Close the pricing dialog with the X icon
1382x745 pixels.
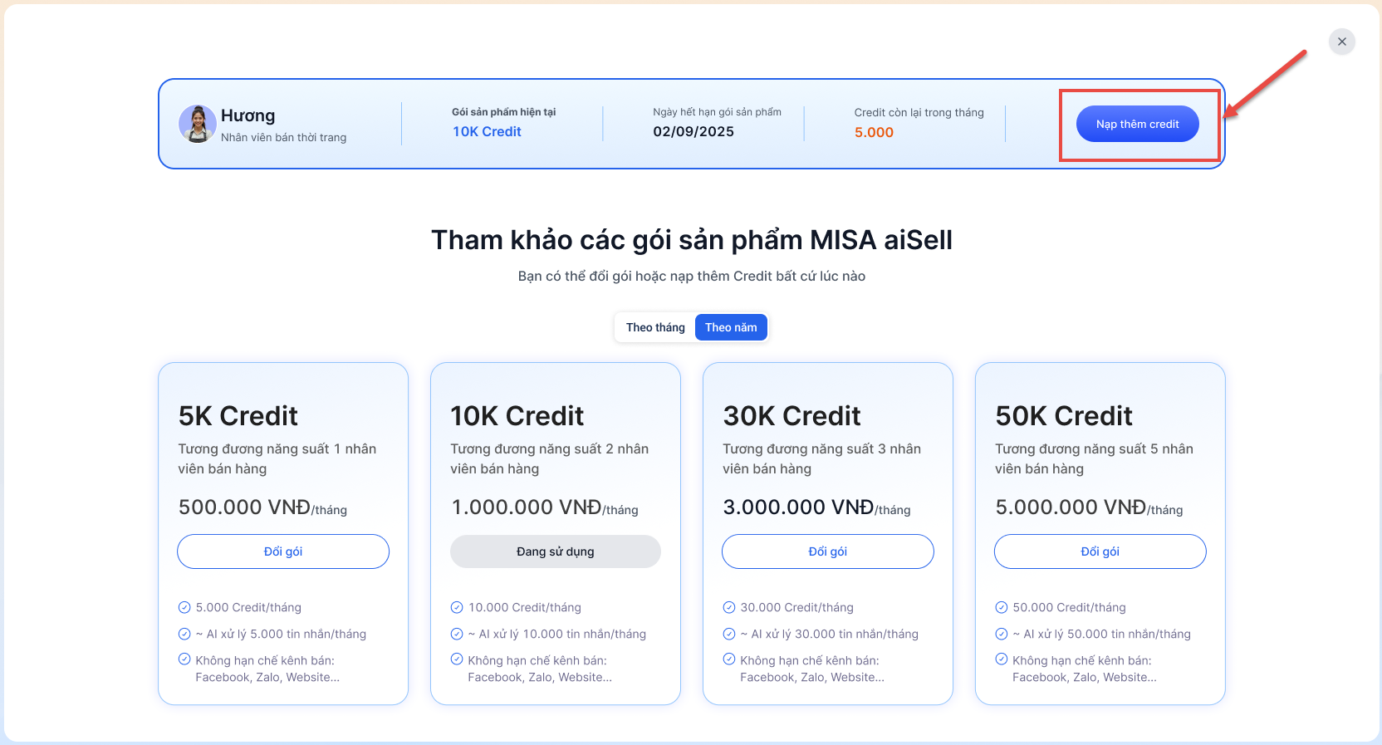[x=1342, y=42]
